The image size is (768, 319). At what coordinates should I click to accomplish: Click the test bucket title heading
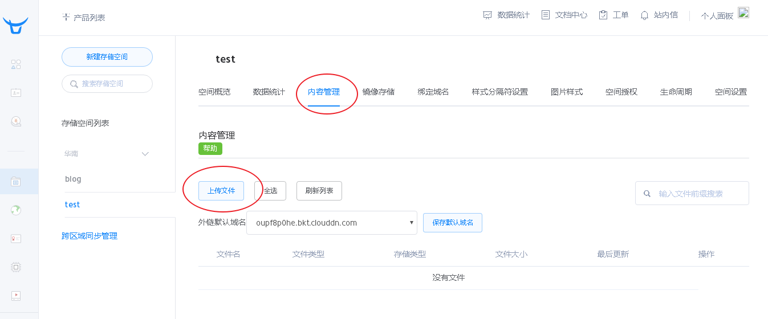click(225, 59)
